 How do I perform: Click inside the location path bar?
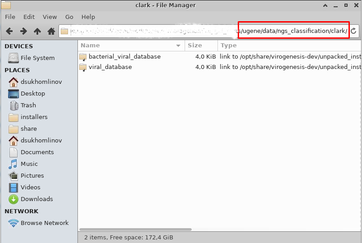point(203,31)
